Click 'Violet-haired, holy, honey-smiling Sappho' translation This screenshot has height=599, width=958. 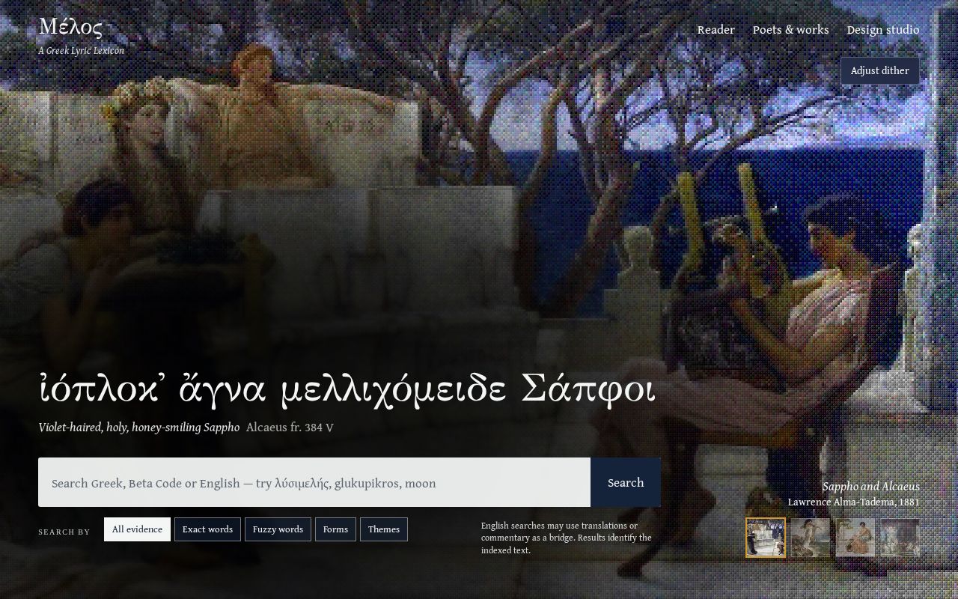coord(139,428)
